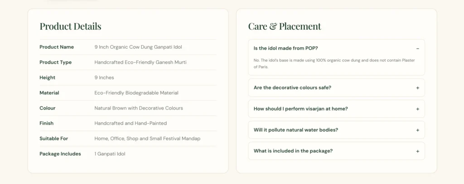464x184 pixels.
Task: Click plus icon for package contents question
Action: [417, 152]
